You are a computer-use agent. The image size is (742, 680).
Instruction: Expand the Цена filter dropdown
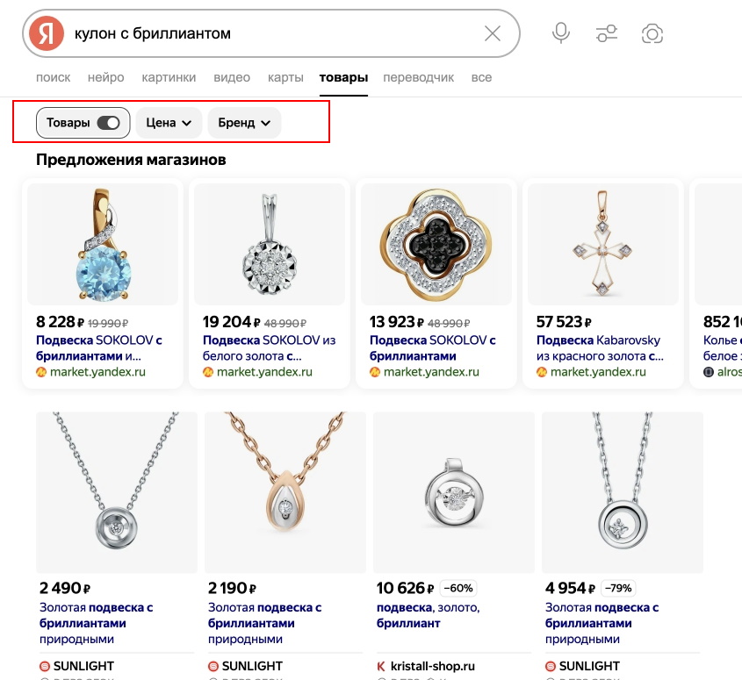pyautogui.click(x=169, y=123)
